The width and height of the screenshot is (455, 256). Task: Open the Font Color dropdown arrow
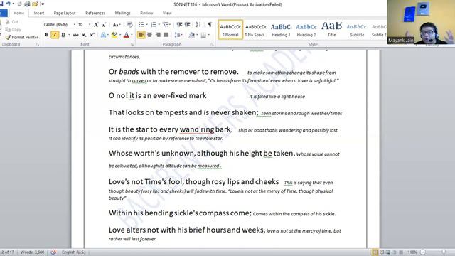pos(132,35)
